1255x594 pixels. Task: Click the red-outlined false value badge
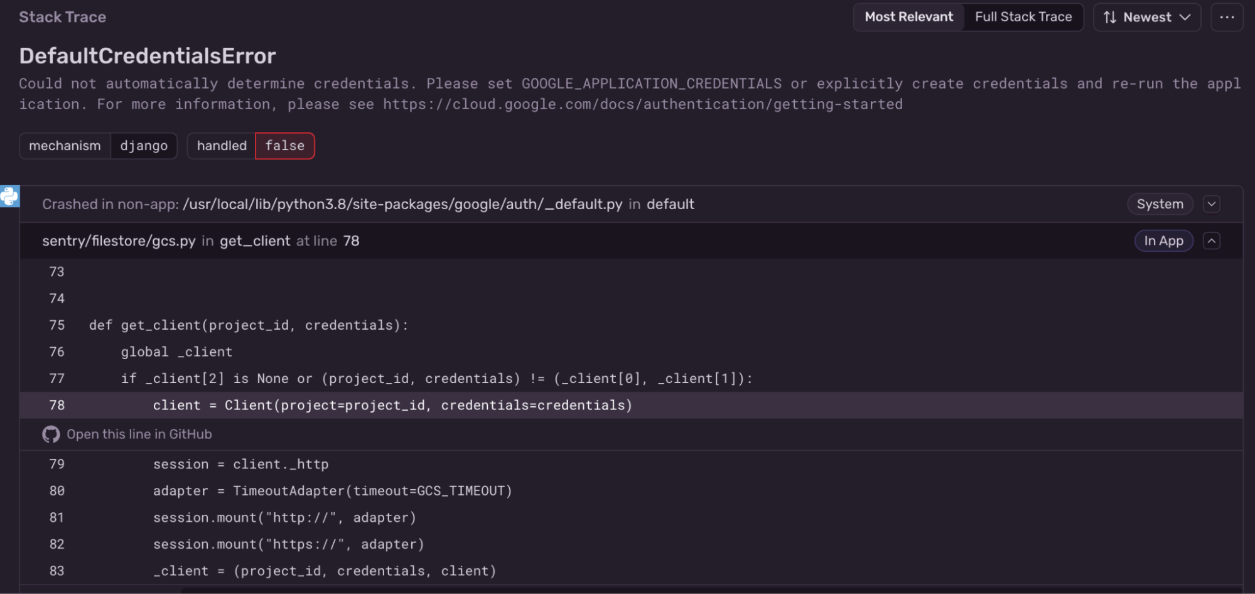click(284, 146)
